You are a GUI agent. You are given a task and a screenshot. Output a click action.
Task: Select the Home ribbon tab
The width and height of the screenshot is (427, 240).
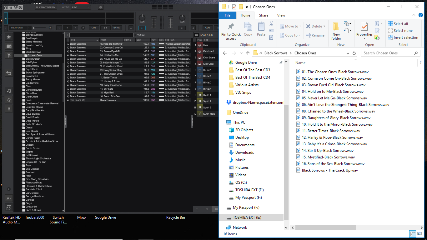(245, 15)
